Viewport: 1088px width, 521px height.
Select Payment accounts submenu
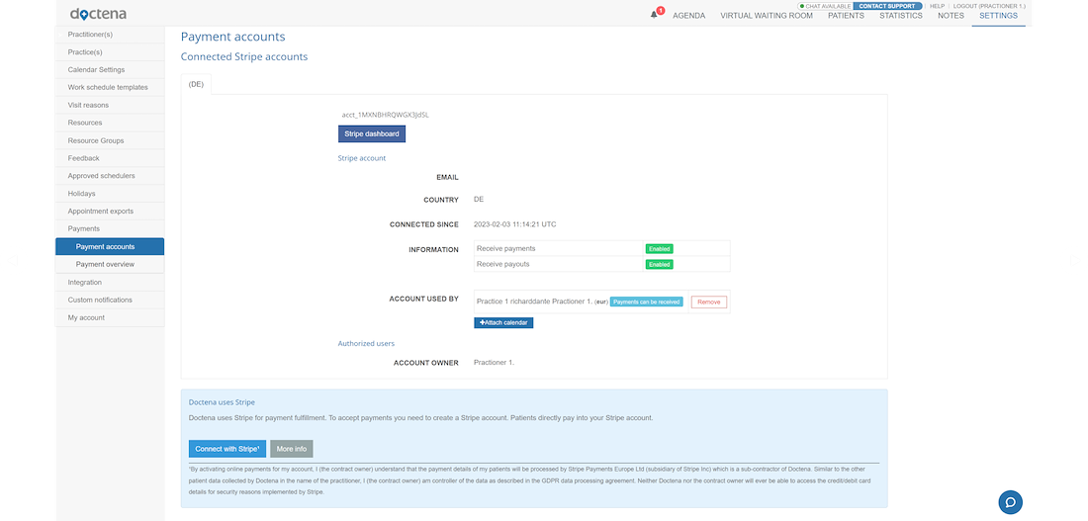[110, 247]
